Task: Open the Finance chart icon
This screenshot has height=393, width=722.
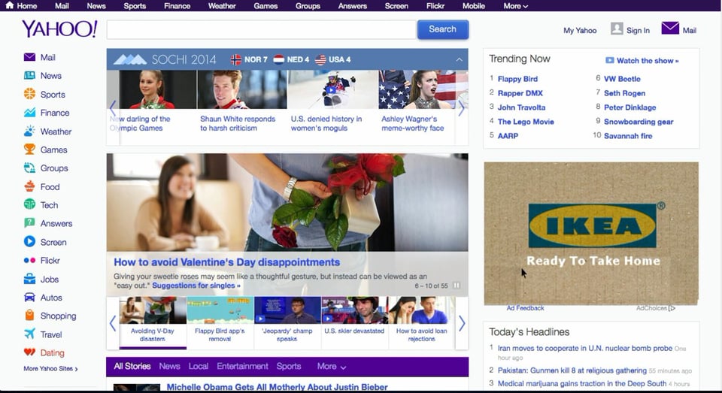Action: 29,112
